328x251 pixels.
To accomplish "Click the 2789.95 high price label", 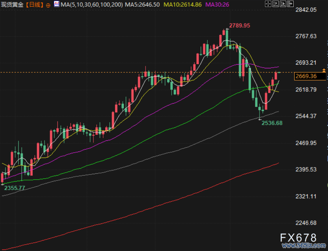I will pos(239,26).
